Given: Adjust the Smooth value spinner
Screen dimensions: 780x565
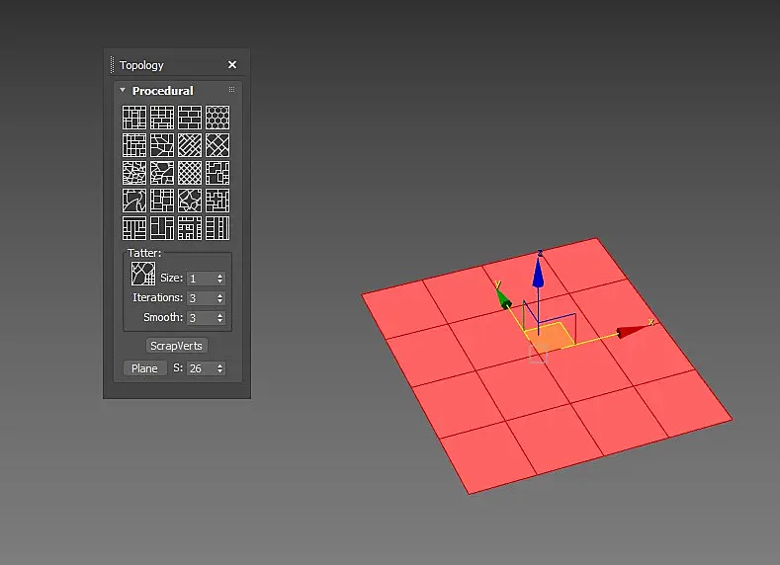Looking at the screenshot, I should tap(219, 318).
